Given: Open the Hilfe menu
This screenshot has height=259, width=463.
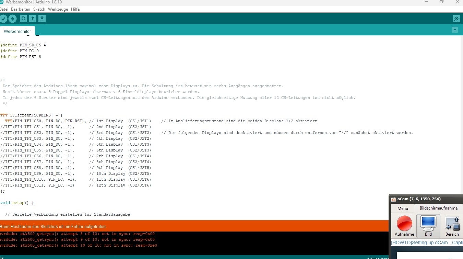Looking at the screenshot, I should coord(75,9).
